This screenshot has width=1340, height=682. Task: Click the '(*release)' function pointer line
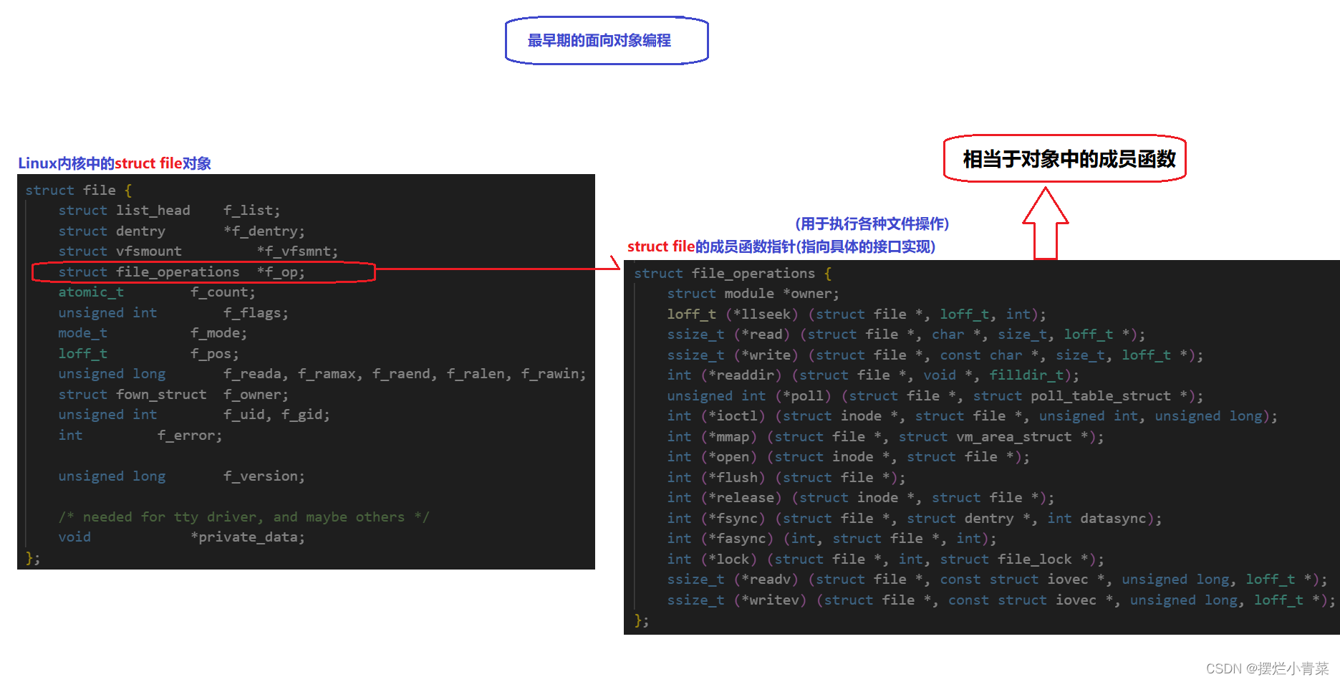[x=861, y=498]
